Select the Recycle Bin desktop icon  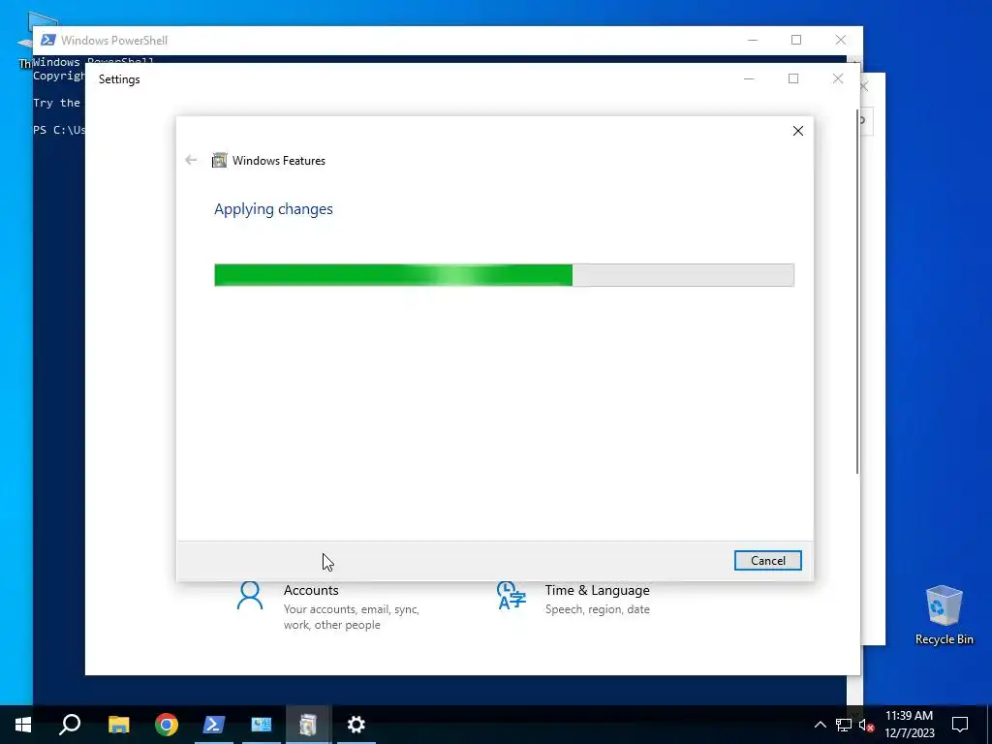pos(944,615)
